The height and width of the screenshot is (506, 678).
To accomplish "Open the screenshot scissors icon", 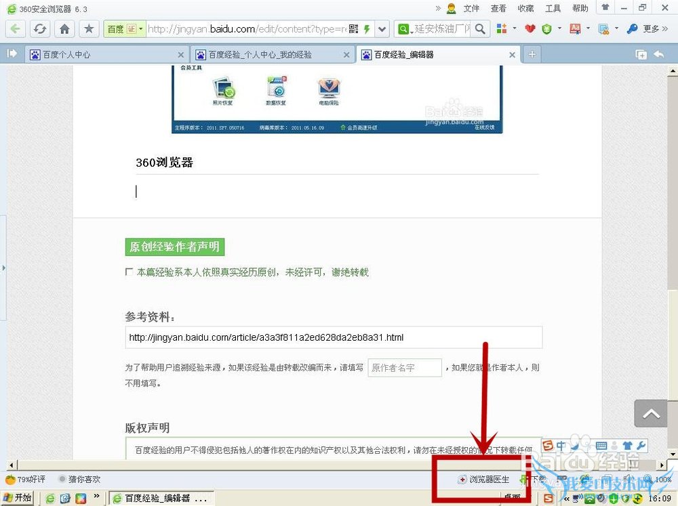I will (603, 29).
